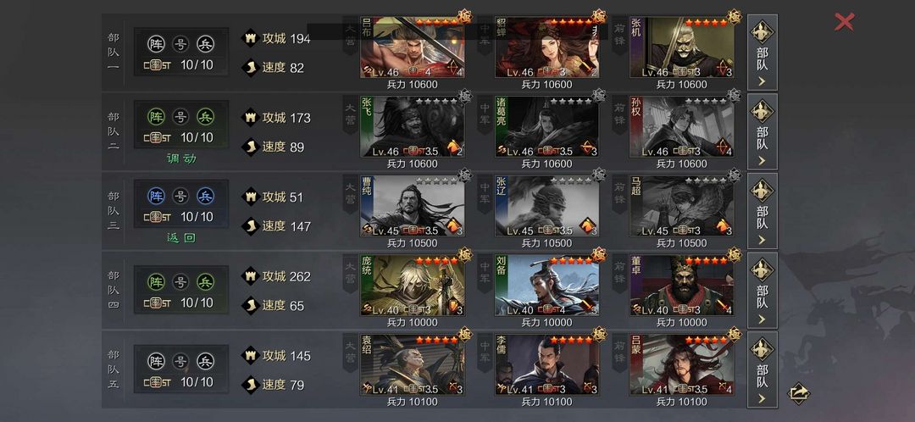Tap the 阵 formation icon for 部队四
Image resolution: width=915 pixels, height=422 pixels.
[156, 282]
